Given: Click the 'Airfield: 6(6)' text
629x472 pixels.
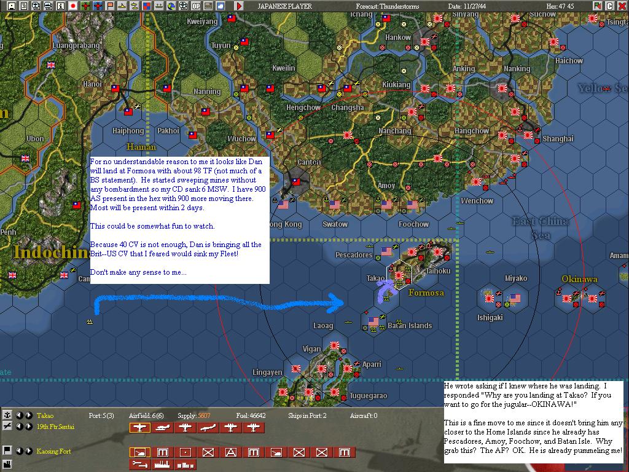Looking at the screenshot, I should [x=146, y=416].
